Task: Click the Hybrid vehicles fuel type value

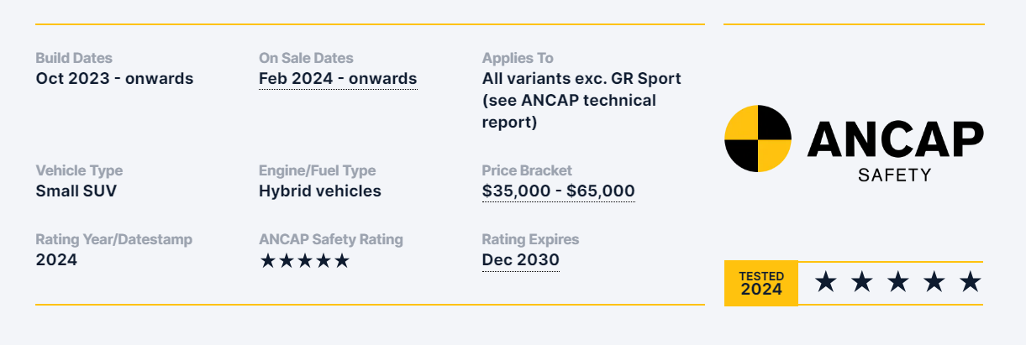Action: pyautogui.click(x=319, y=191)
